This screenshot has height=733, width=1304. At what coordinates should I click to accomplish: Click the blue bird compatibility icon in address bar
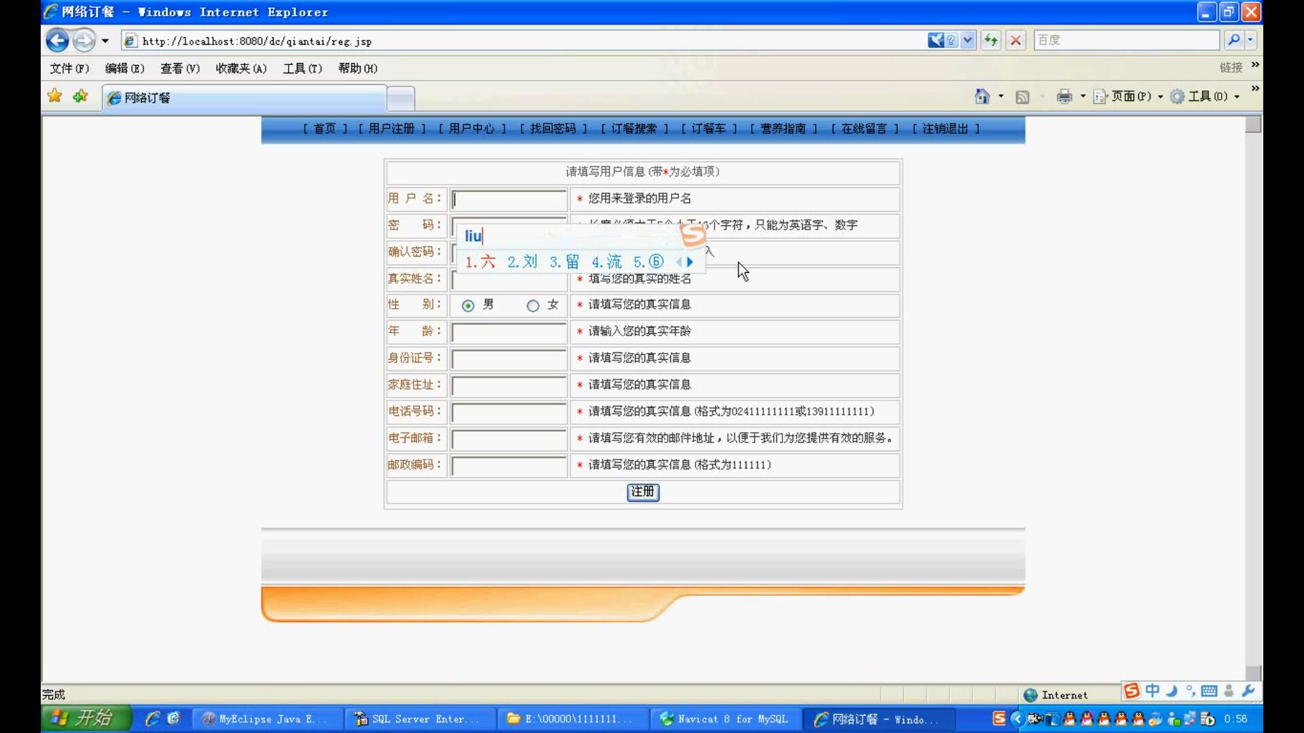[x=936, y=40]
